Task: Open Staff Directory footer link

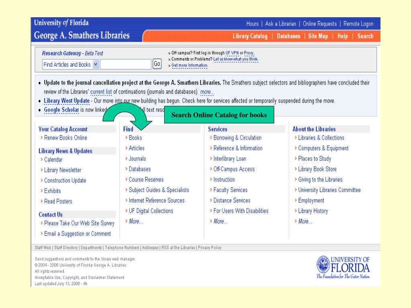Action: (x=66, y=247)
